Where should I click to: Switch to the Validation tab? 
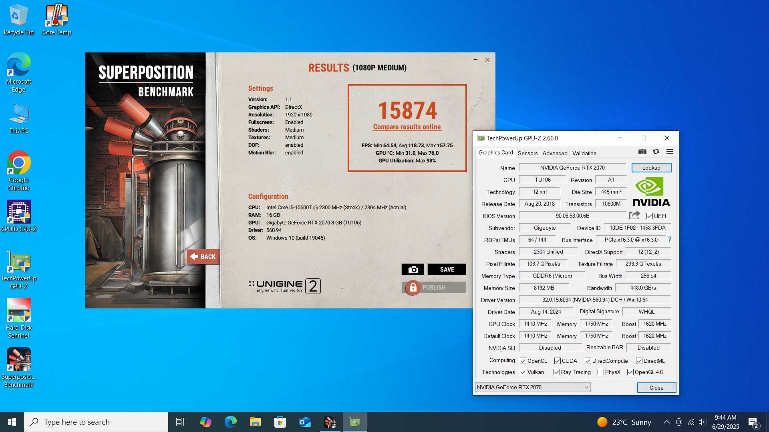[x=584, y=153]
